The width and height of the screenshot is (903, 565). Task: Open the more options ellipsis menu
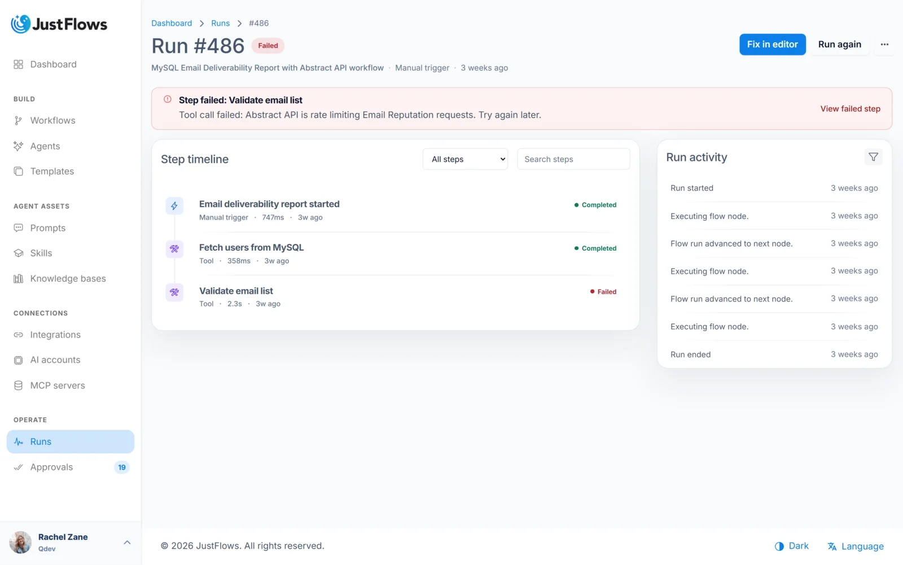pyautogui.click(x=884, y=45)
